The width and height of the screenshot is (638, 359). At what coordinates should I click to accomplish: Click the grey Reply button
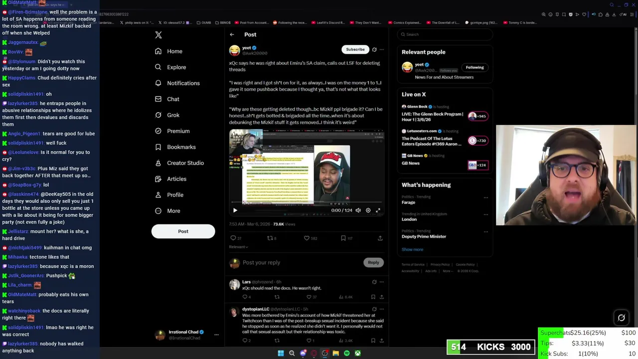tap(373, 262)
